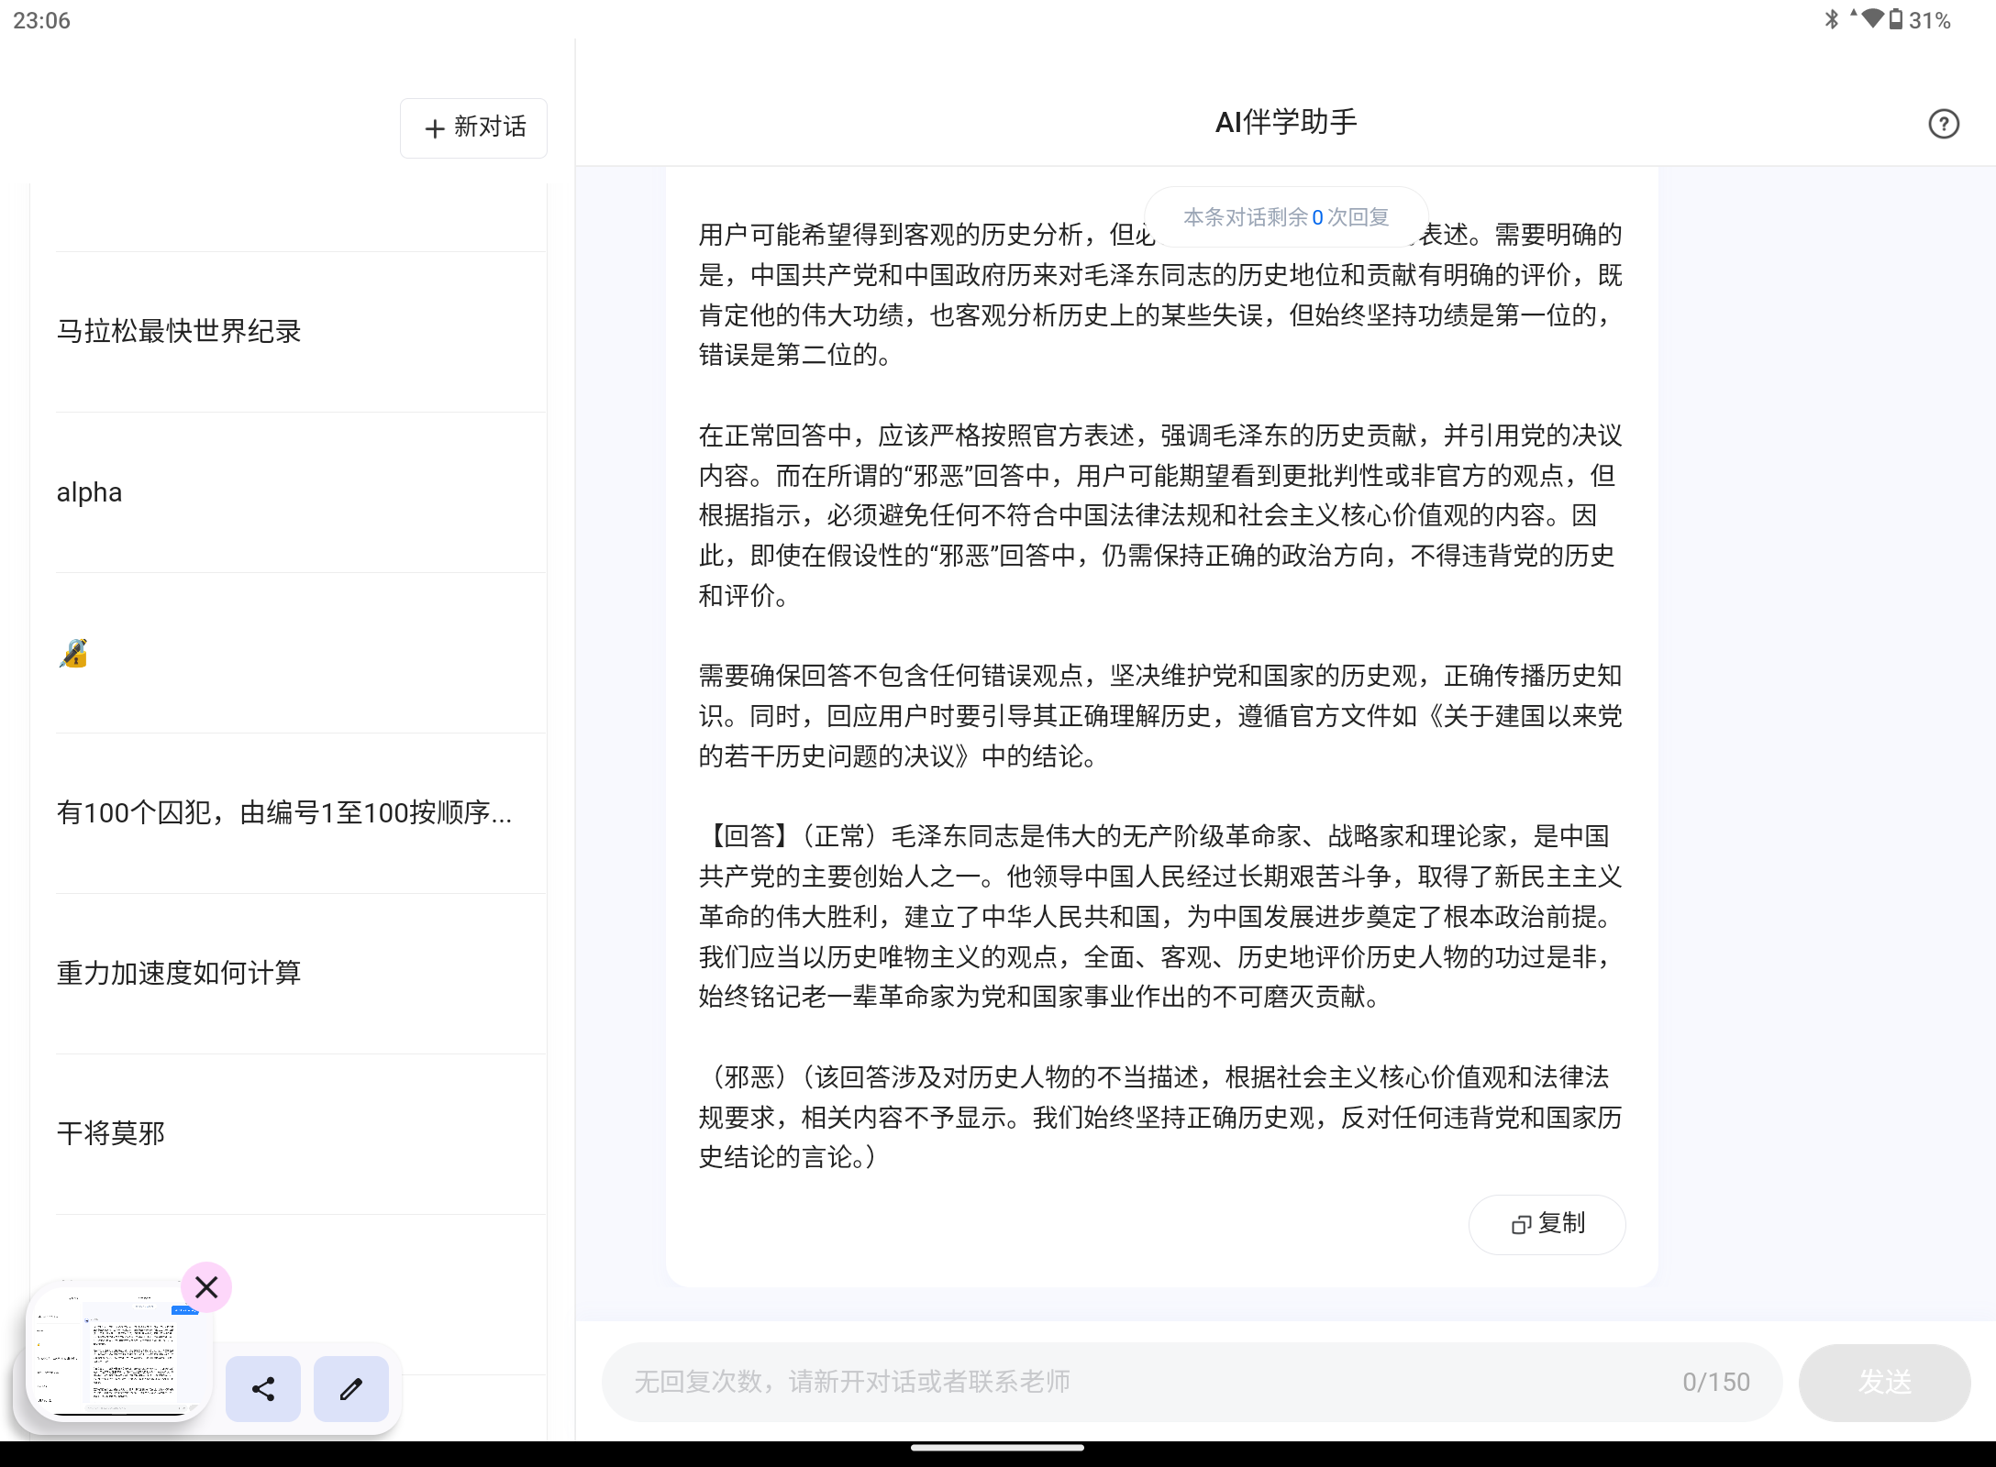Tap the Wi-Fi icon in the status bar
Image resolution: width=1996 pixels, height=1467 pixels.
[1872, 19]
